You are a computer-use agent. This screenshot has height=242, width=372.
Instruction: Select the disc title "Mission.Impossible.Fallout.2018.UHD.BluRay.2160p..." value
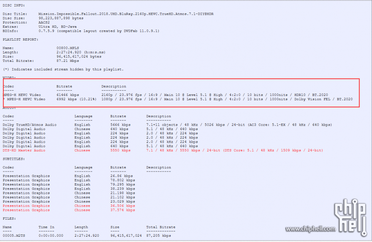pos(126,14)
